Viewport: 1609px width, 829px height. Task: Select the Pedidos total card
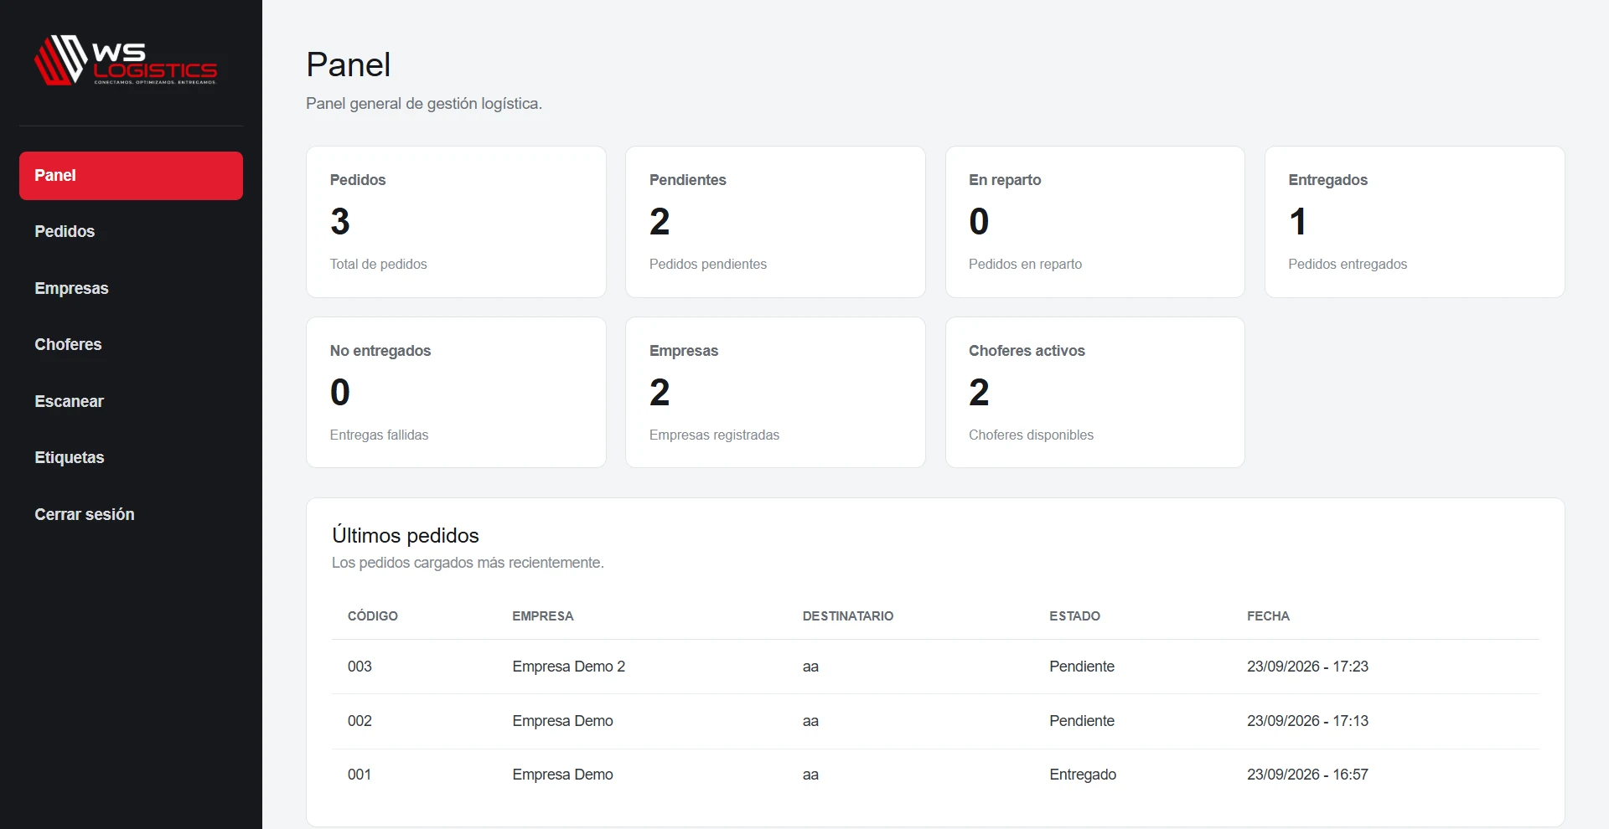tap(456, 222)
